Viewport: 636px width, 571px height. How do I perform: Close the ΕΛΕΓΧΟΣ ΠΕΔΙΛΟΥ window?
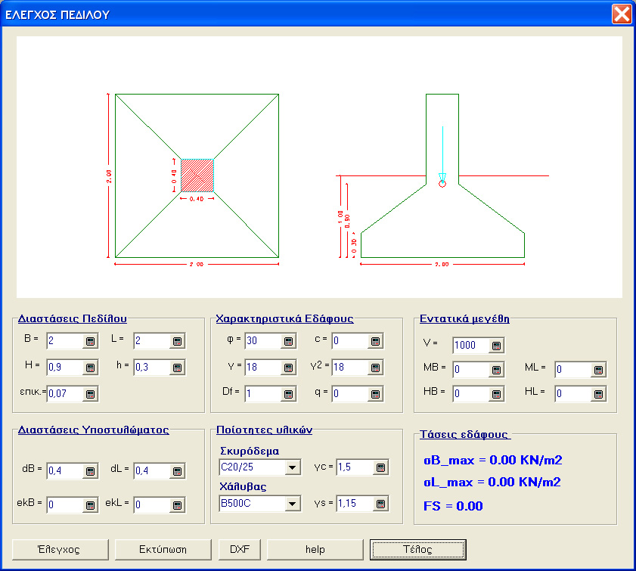click(x=622, y=14)
